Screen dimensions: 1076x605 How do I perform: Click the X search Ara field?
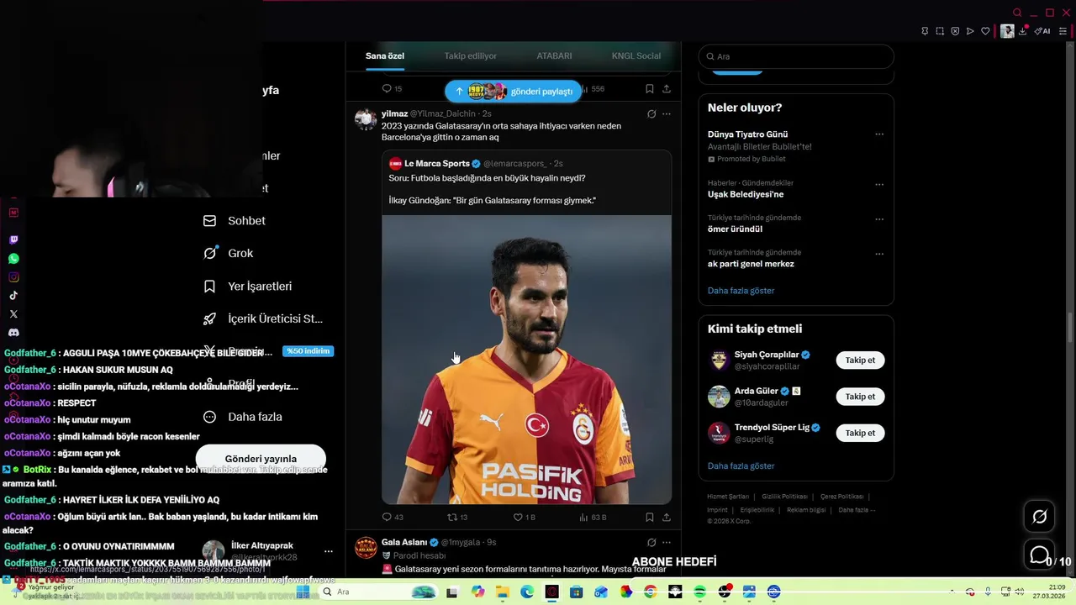(x=796, y=56)
